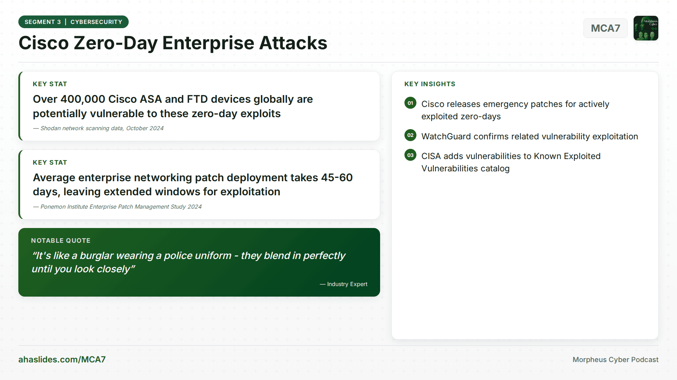Select the numbered badge 03 beside CISA insight
This screenshot has width=677, height=380.
tap(410, 155)
